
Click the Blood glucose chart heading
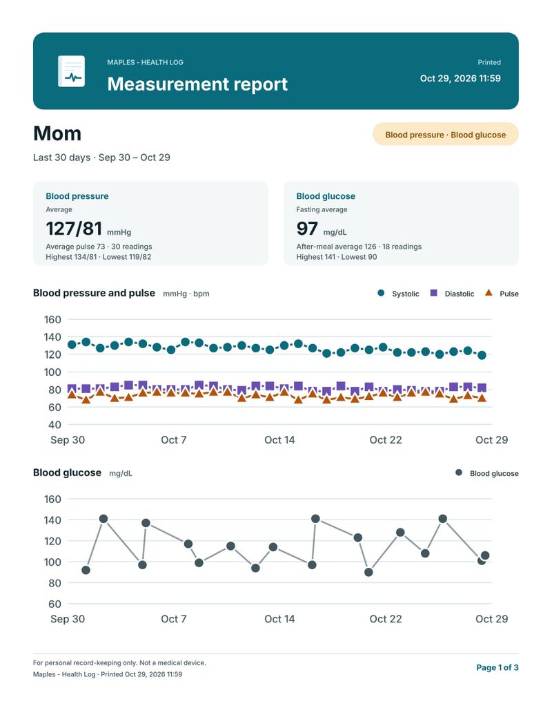[x=67, y=473]
